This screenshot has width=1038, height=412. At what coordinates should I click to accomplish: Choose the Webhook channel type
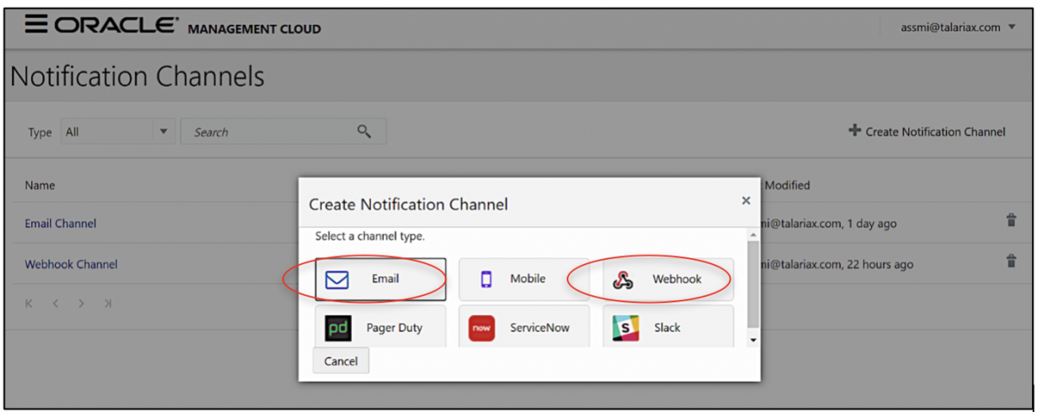[668, 279]
